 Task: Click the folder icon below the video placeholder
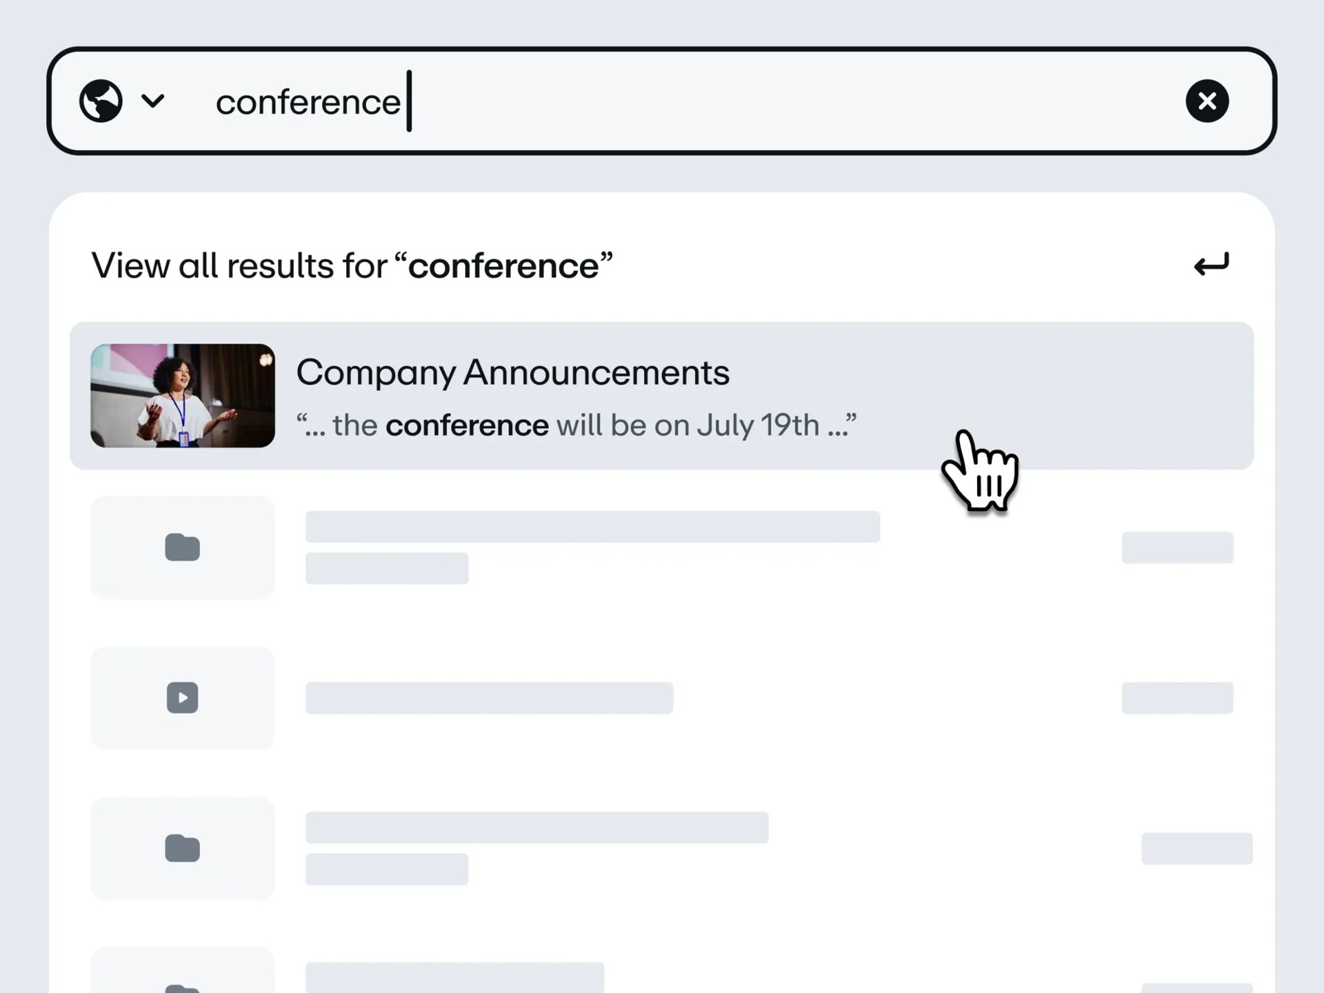click(x=183, y=848)
